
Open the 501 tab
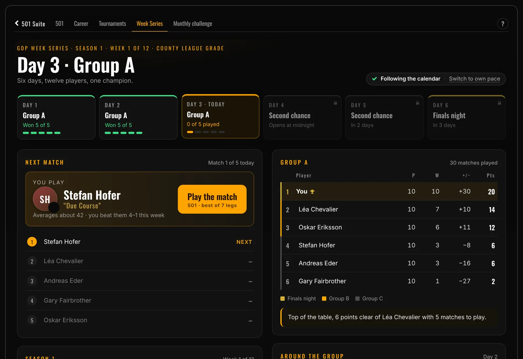59,24
